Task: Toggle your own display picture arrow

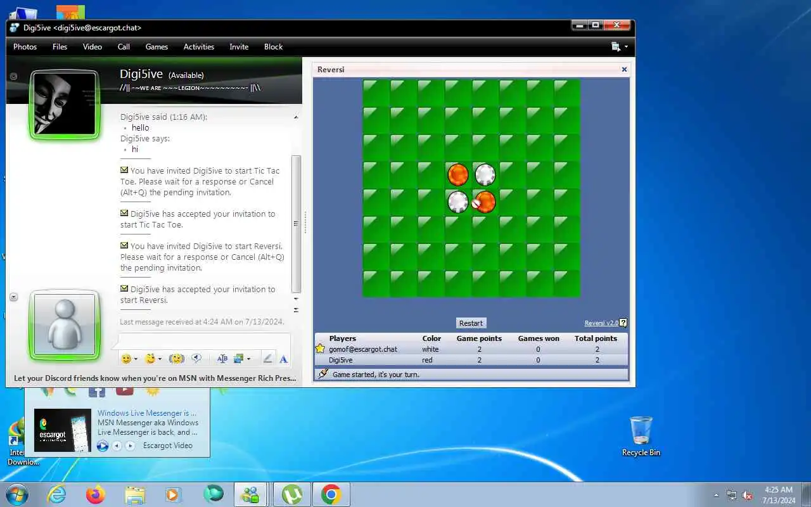Action: (14, 297)
